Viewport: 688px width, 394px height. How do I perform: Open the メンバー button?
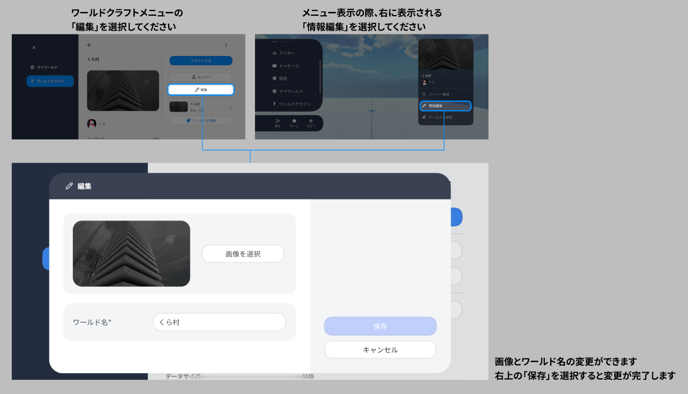[x=201, y=77]
